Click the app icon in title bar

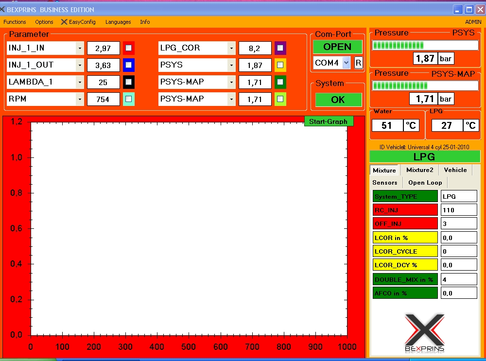[2, 10]
